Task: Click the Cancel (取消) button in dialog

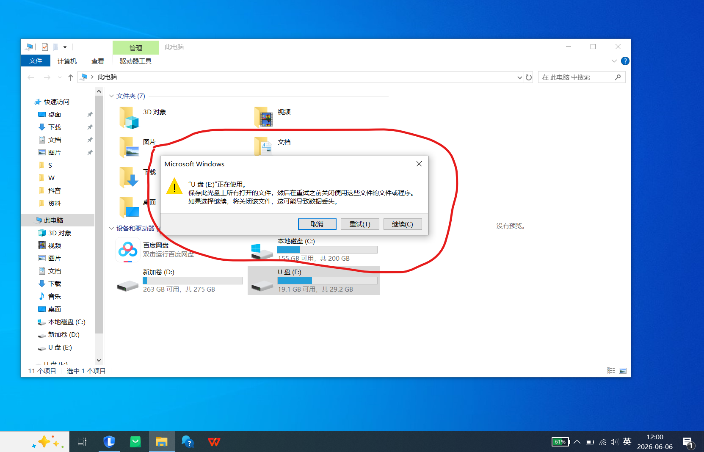Action: pos(317,224)
